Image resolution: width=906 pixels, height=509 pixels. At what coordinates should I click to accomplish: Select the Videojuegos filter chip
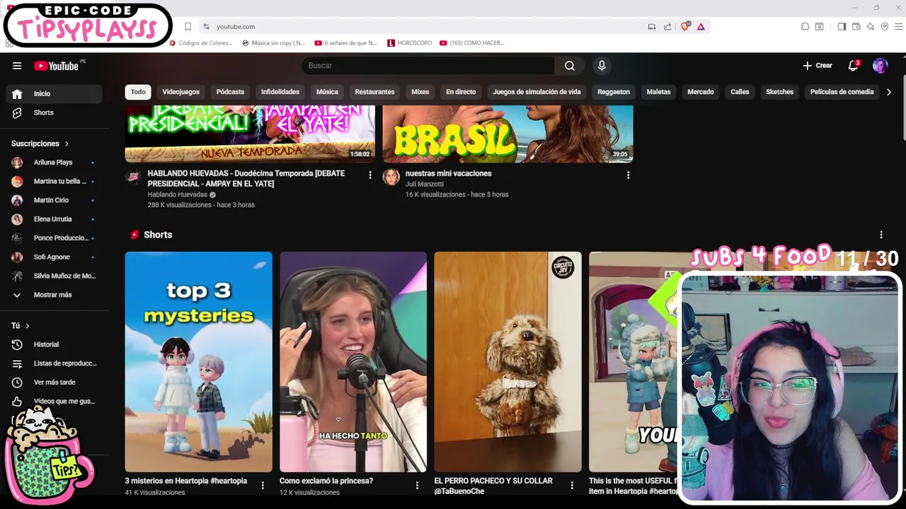[180, 92]
